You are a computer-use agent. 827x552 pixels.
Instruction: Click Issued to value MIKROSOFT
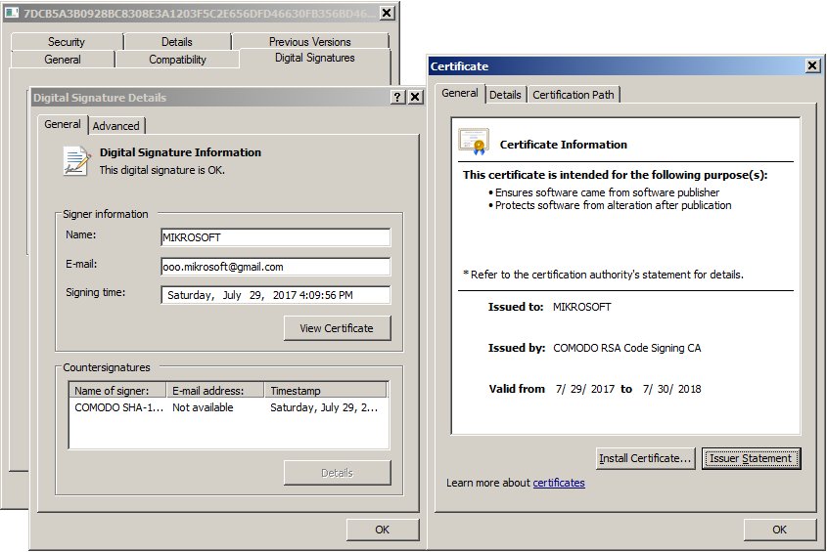point(581,307)
